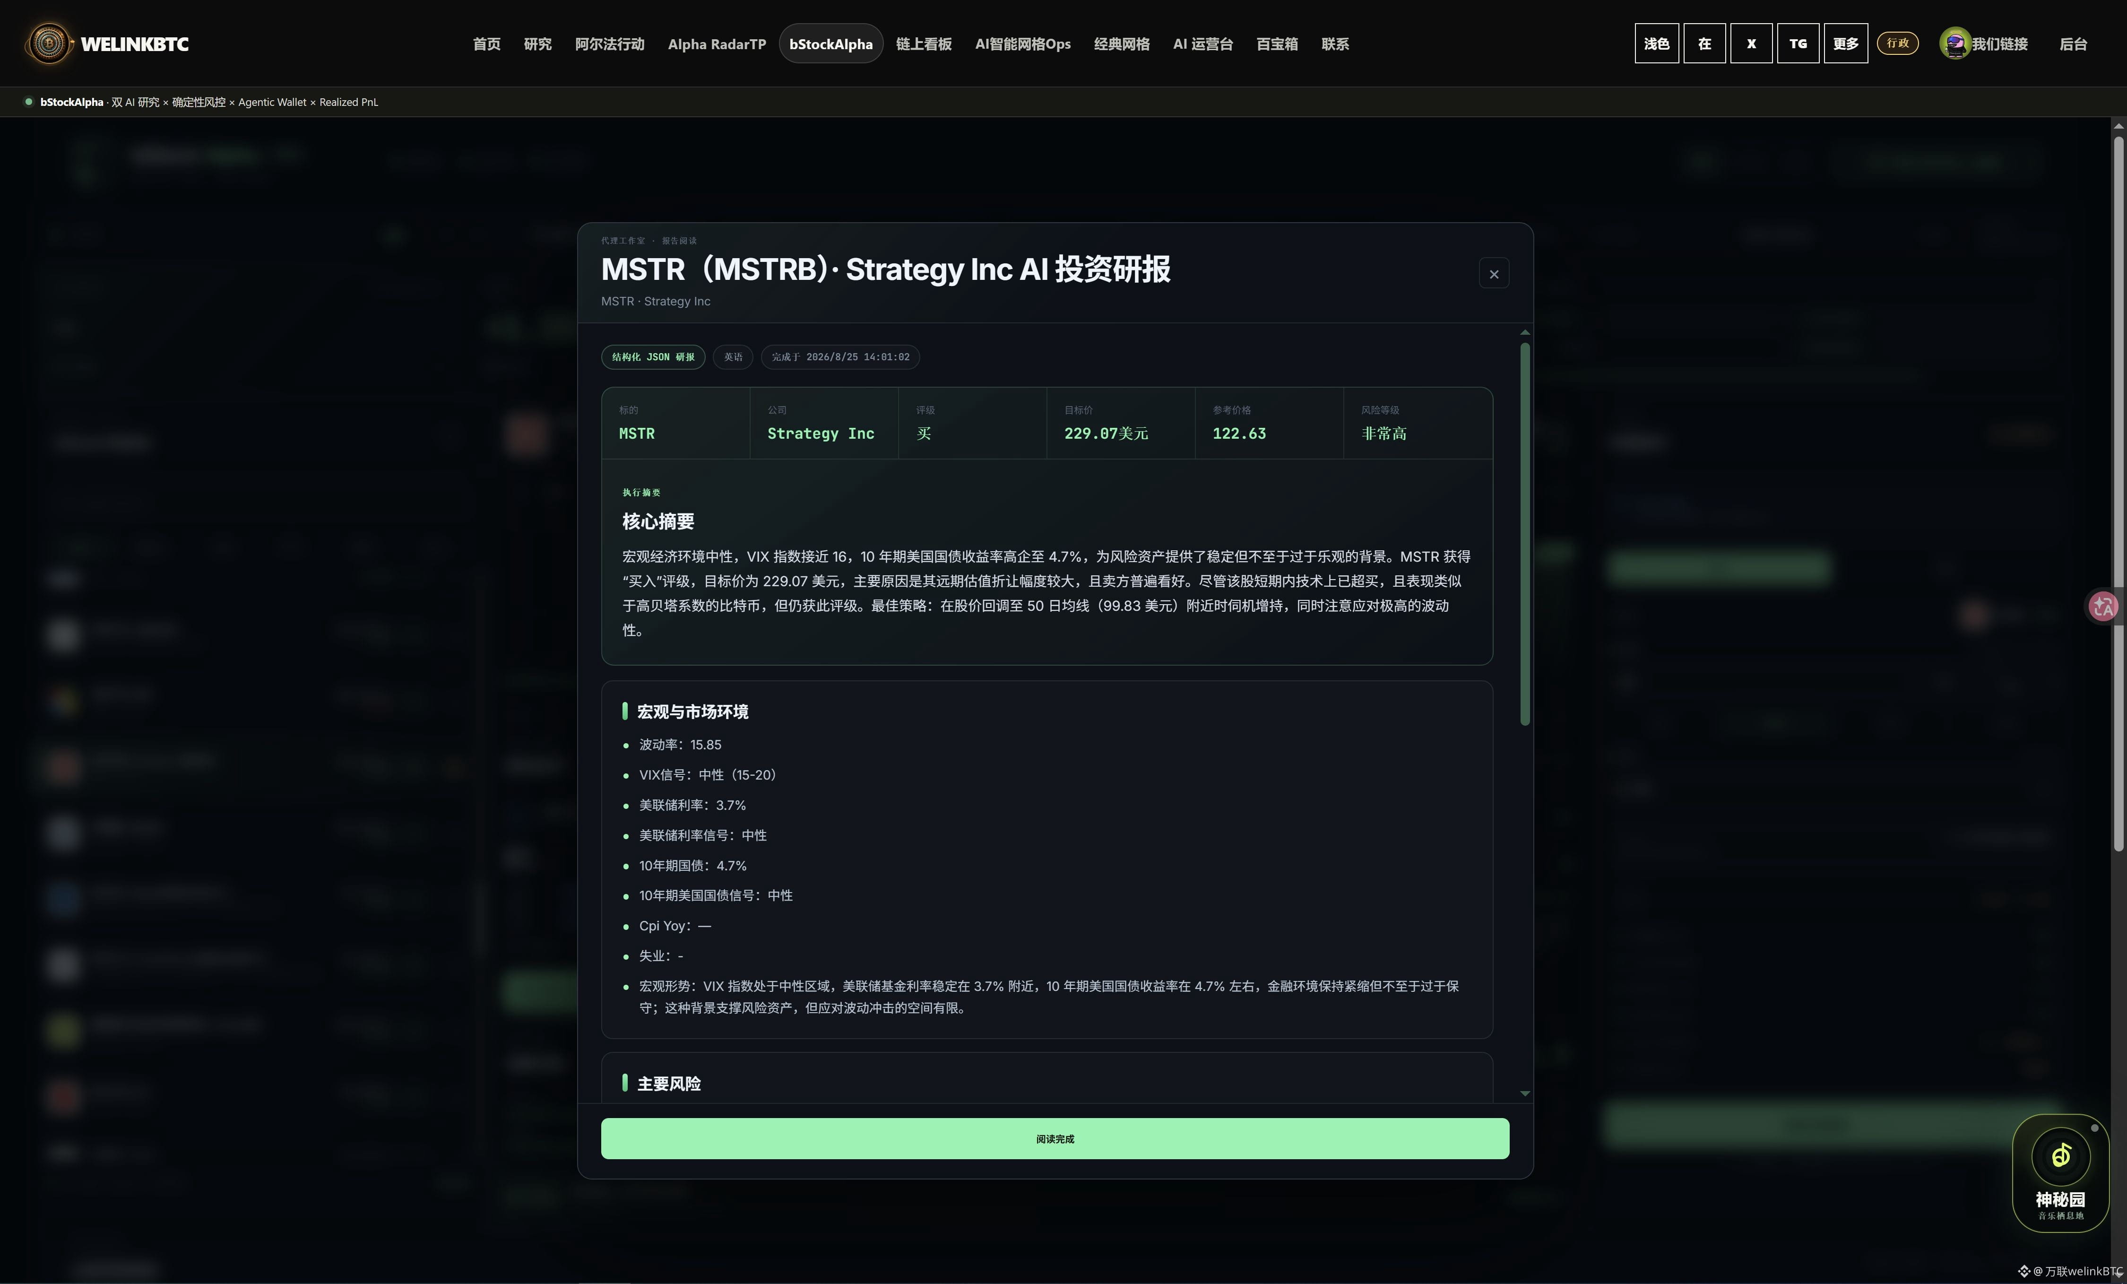Select the 评级 买 rating value
The image size is (2127, 1284).
(x=924, y=434)
